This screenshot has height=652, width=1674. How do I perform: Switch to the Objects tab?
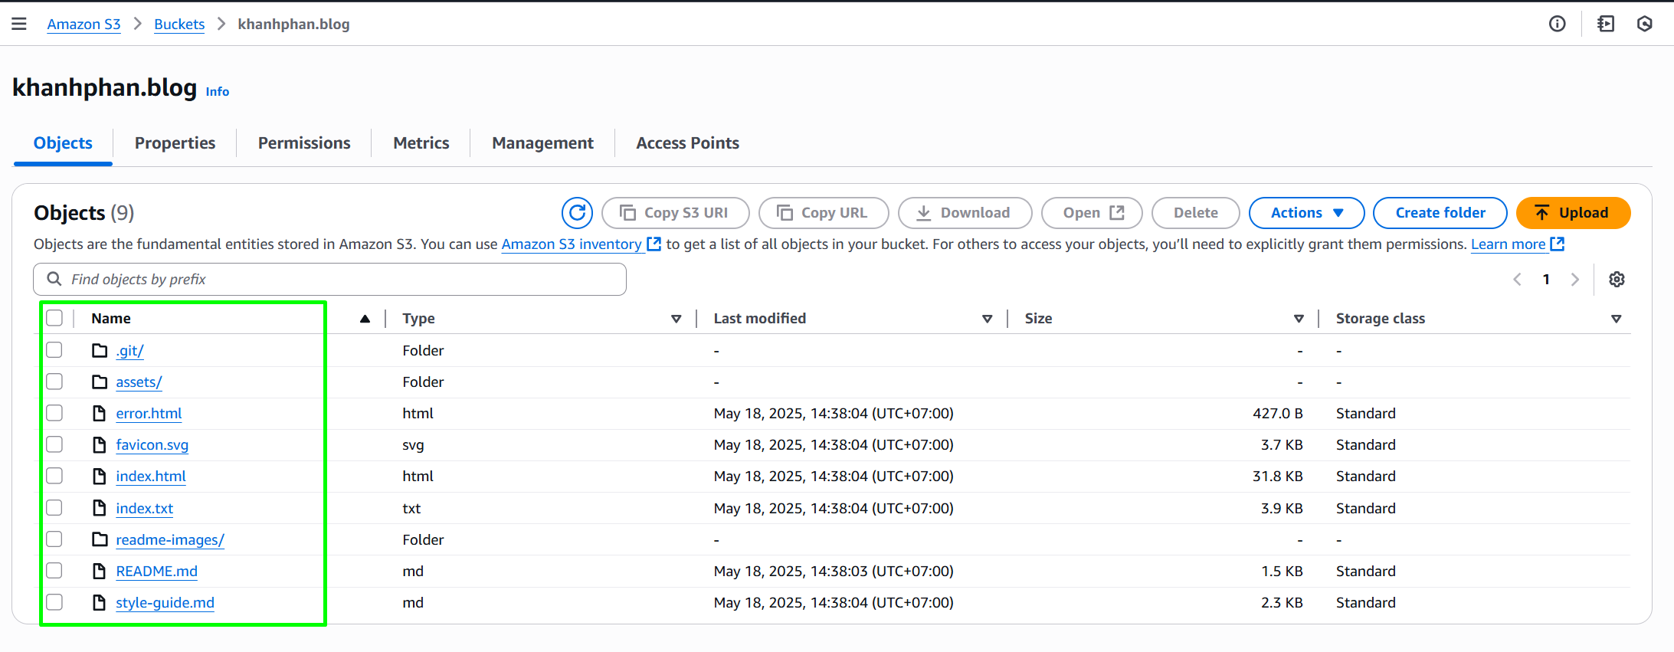click(x=63, y=143)
